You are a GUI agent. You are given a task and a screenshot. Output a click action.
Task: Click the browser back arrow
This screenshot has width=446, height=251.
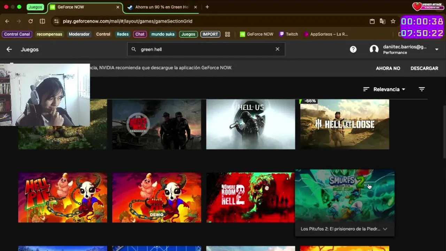click(7, 21)
